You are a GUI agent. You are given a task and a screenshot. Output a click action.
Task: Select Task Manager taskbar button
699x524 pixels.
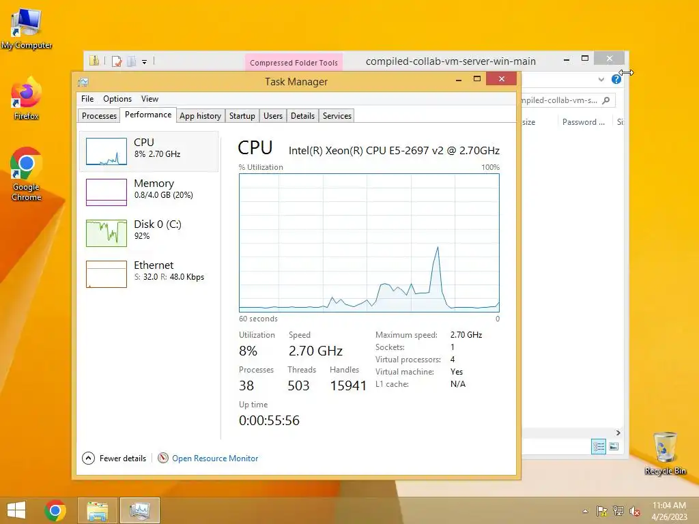(x=140, y=510)
